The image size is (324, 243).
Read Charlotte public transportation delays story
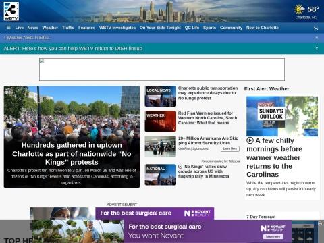point(208,93)
